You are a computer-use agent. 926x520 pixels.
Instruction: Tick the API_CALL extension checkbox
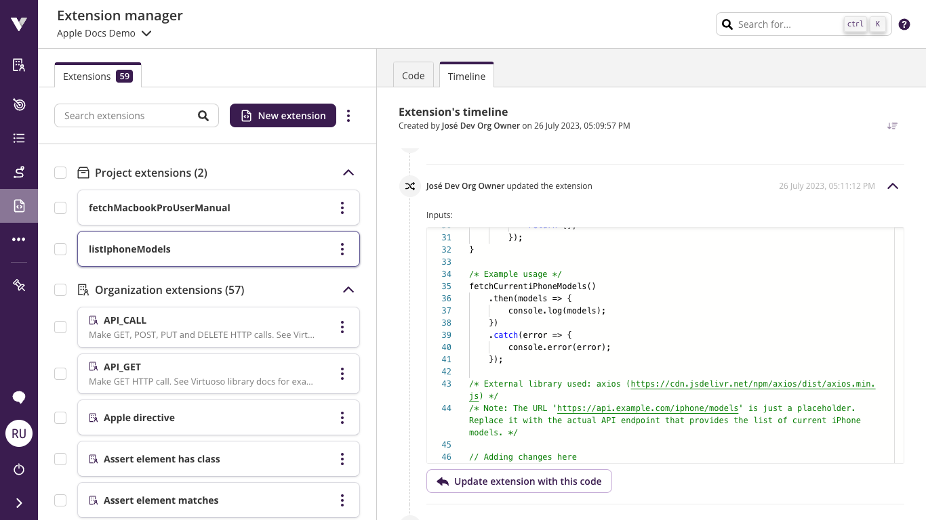60,326
